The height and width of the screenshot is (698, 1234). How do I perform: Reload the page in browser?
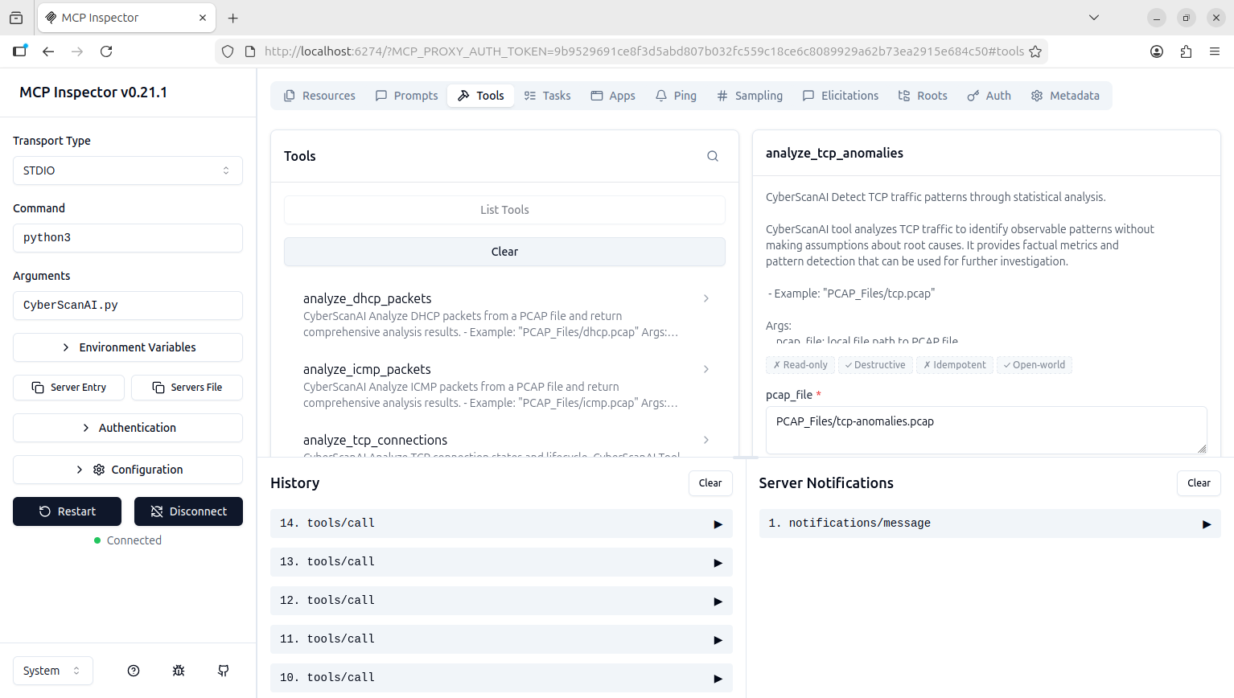click(106, 51)
